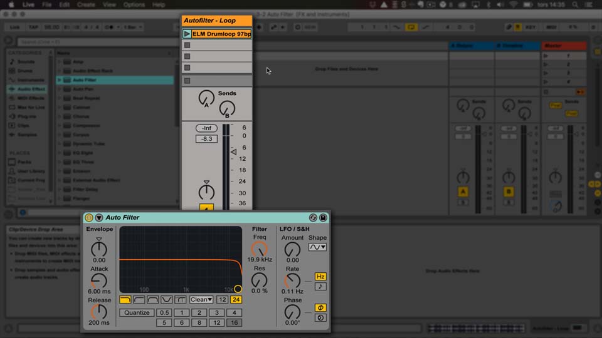Screen dimensions: 602x338
Task: Set filter slope to 24 dB
Action: (x=236, y=300)
